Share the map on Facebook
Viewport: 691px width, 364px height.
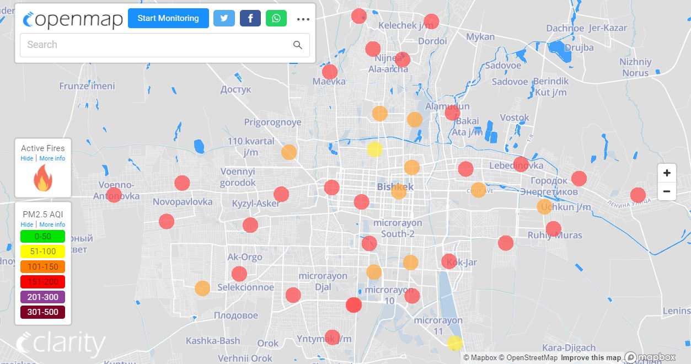(250, 18)
